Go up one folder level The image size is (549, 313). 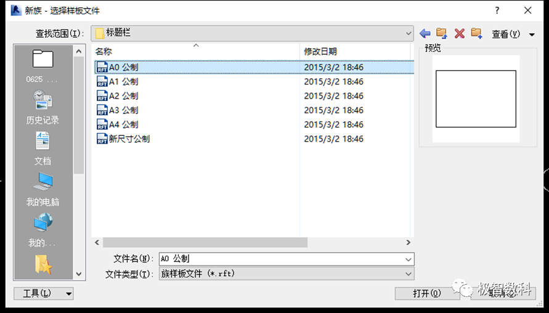442,33
